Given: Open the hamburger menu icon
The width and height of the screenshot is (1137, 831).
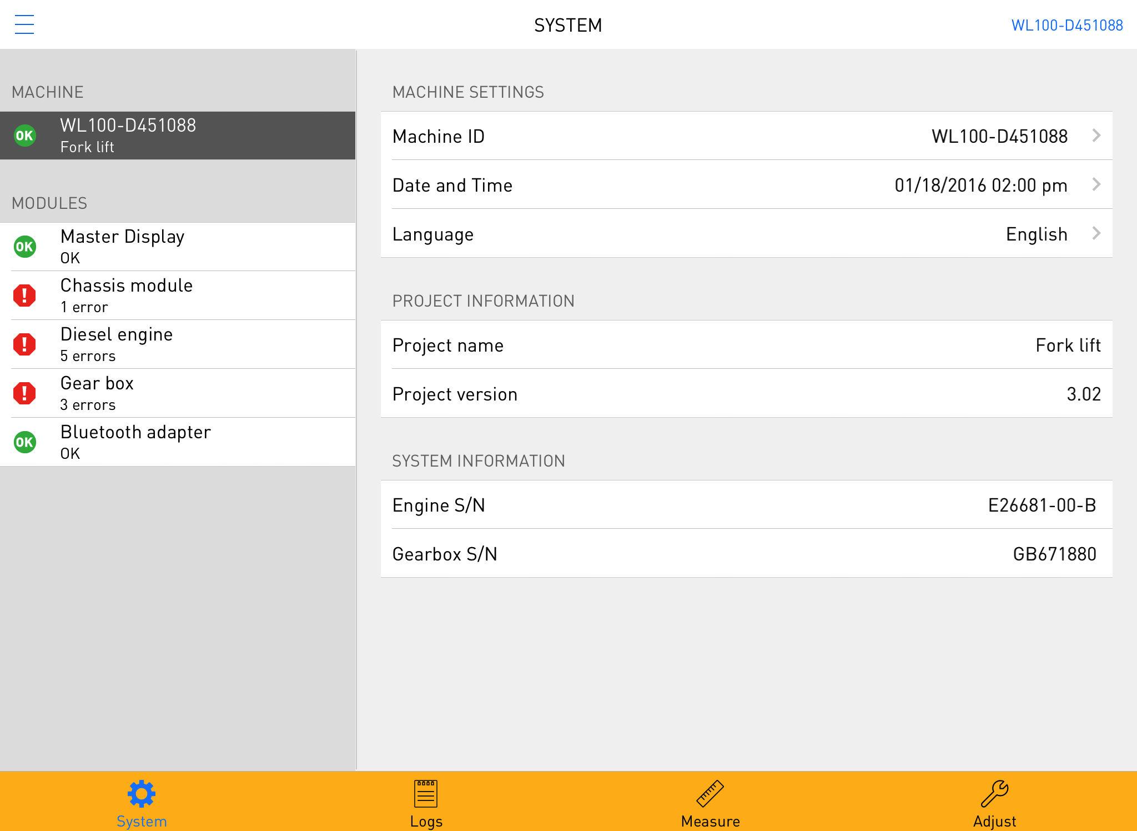Looking at the screenshot, I should point(24,24).
